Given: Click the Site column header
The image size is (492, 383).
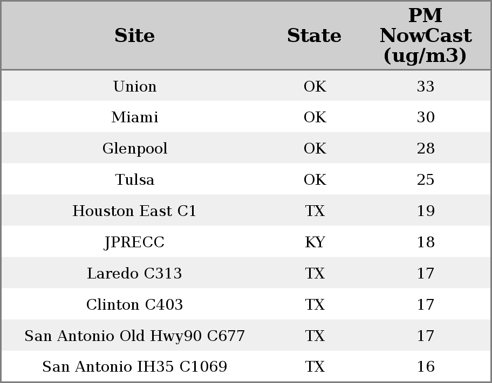Looking at the screenshot, I should pos(135,36).
